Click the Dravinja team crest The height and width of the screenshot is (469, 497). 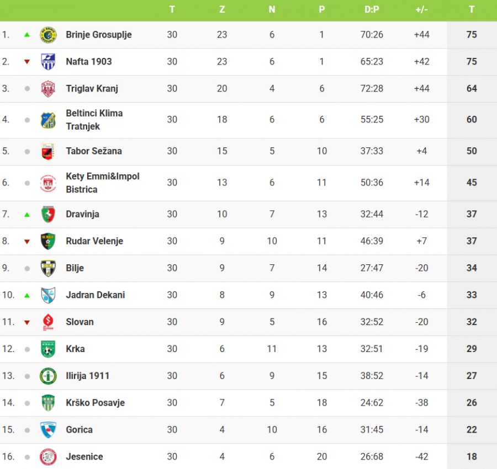(48, 214)
